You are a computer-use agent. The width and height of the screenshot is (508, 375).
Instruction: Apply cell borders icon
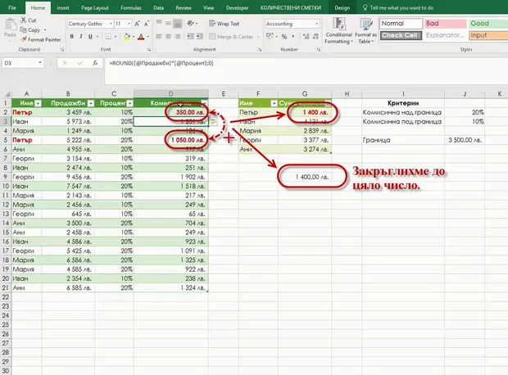click(108, 37)
